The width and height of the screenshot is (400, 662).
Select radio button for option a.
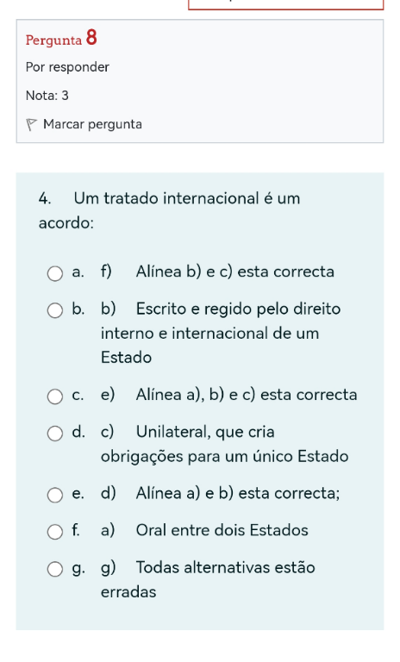point(55,273)
